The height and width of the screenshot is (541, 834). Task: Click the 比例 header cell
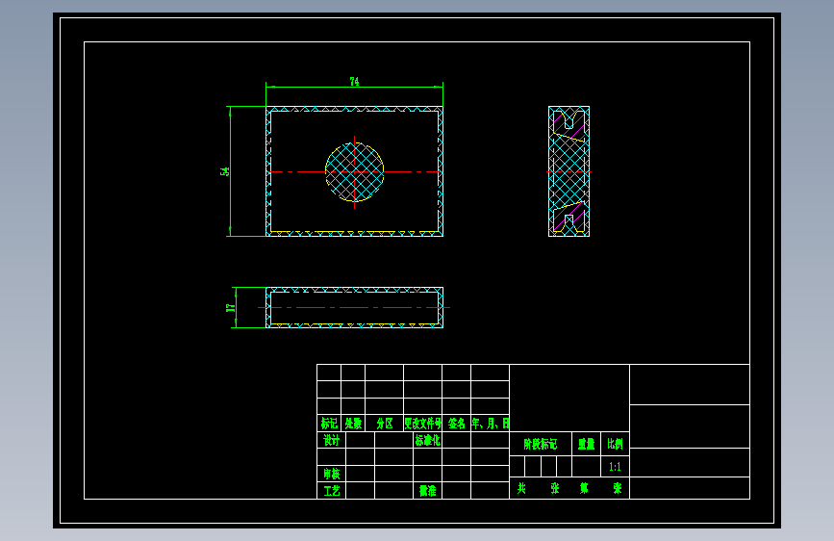pyautogui.click(x=615, y=444)
